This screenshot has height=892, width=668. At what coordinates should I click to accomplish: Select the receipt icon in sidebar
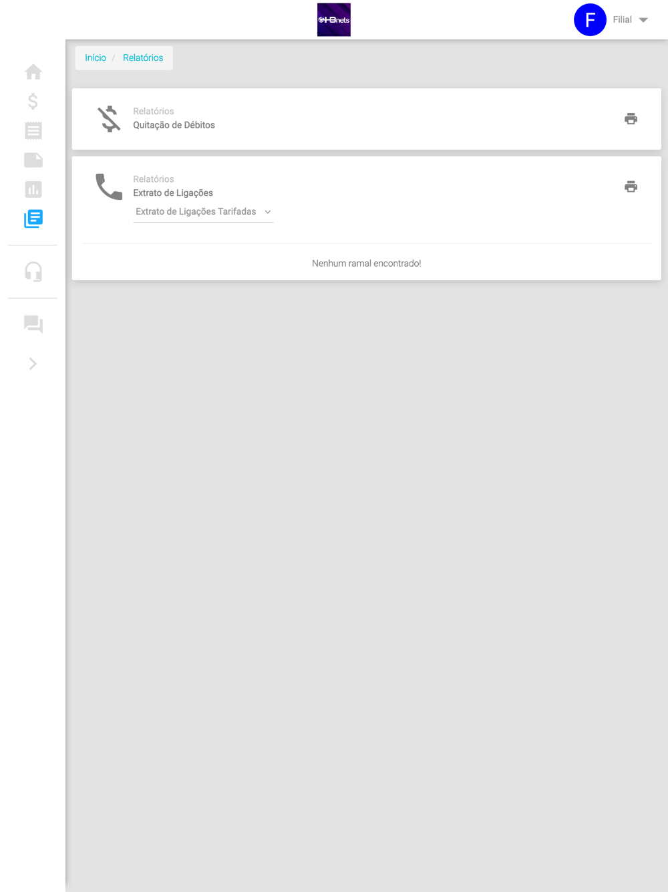33,130
